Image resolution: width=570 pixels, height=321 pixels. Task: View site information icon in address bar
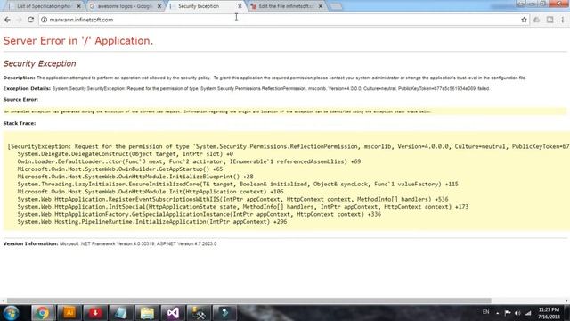click(x=44, y=20)
